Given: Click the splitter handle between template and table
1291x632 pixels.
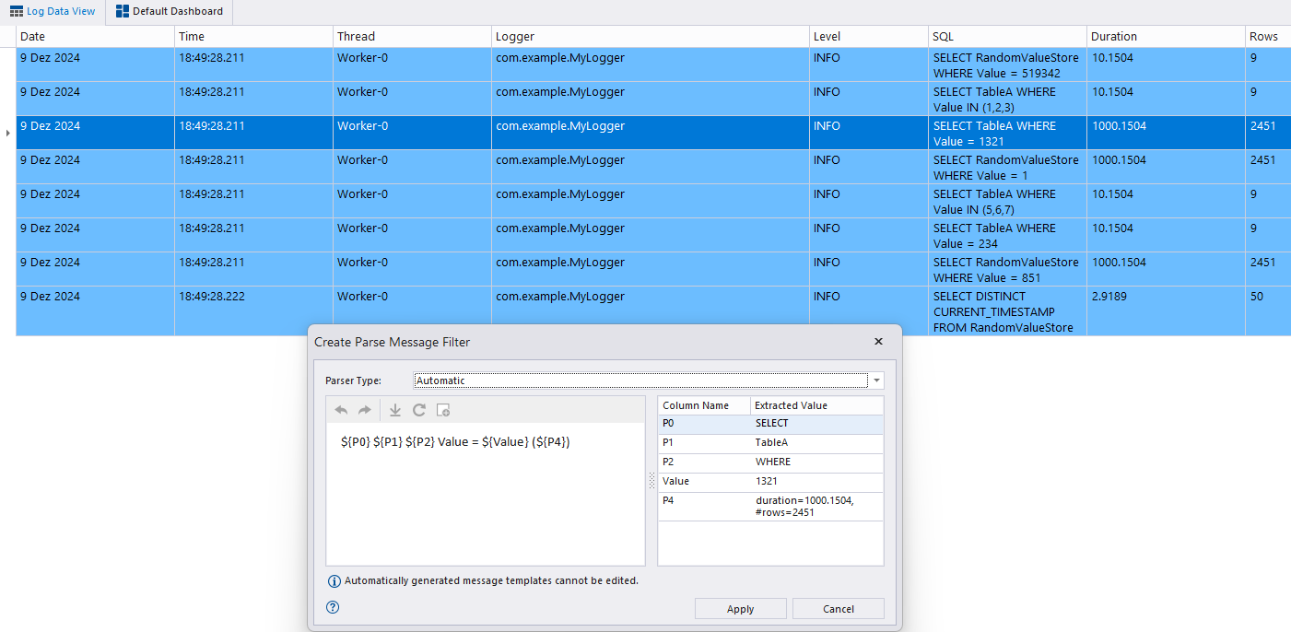Looking at the screenshot, I should 651,480.
